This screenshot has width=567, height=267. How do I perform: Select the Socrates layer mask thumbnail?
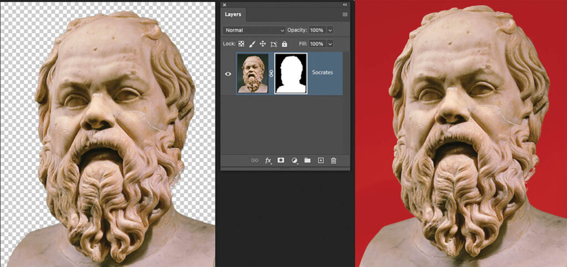point(291,73)
